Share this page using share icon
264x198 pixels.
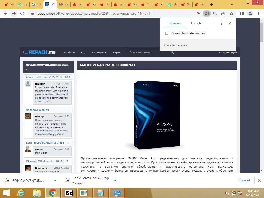click(x=223, y=13)
